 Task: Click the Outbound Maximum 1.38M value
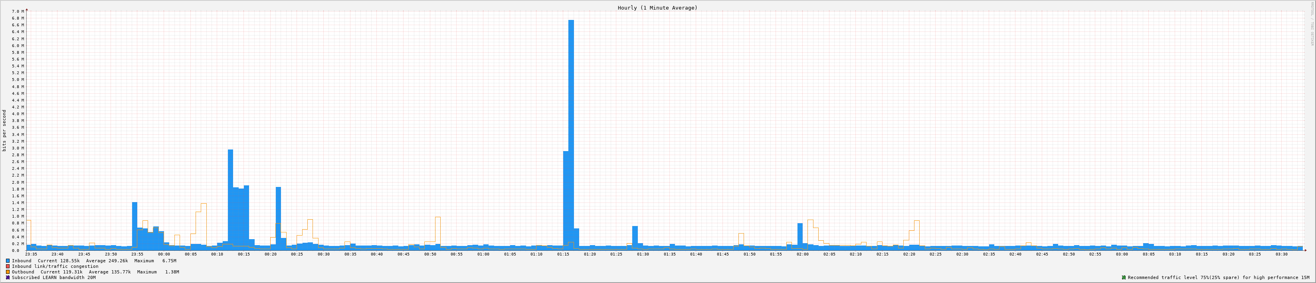coord(172,272)
